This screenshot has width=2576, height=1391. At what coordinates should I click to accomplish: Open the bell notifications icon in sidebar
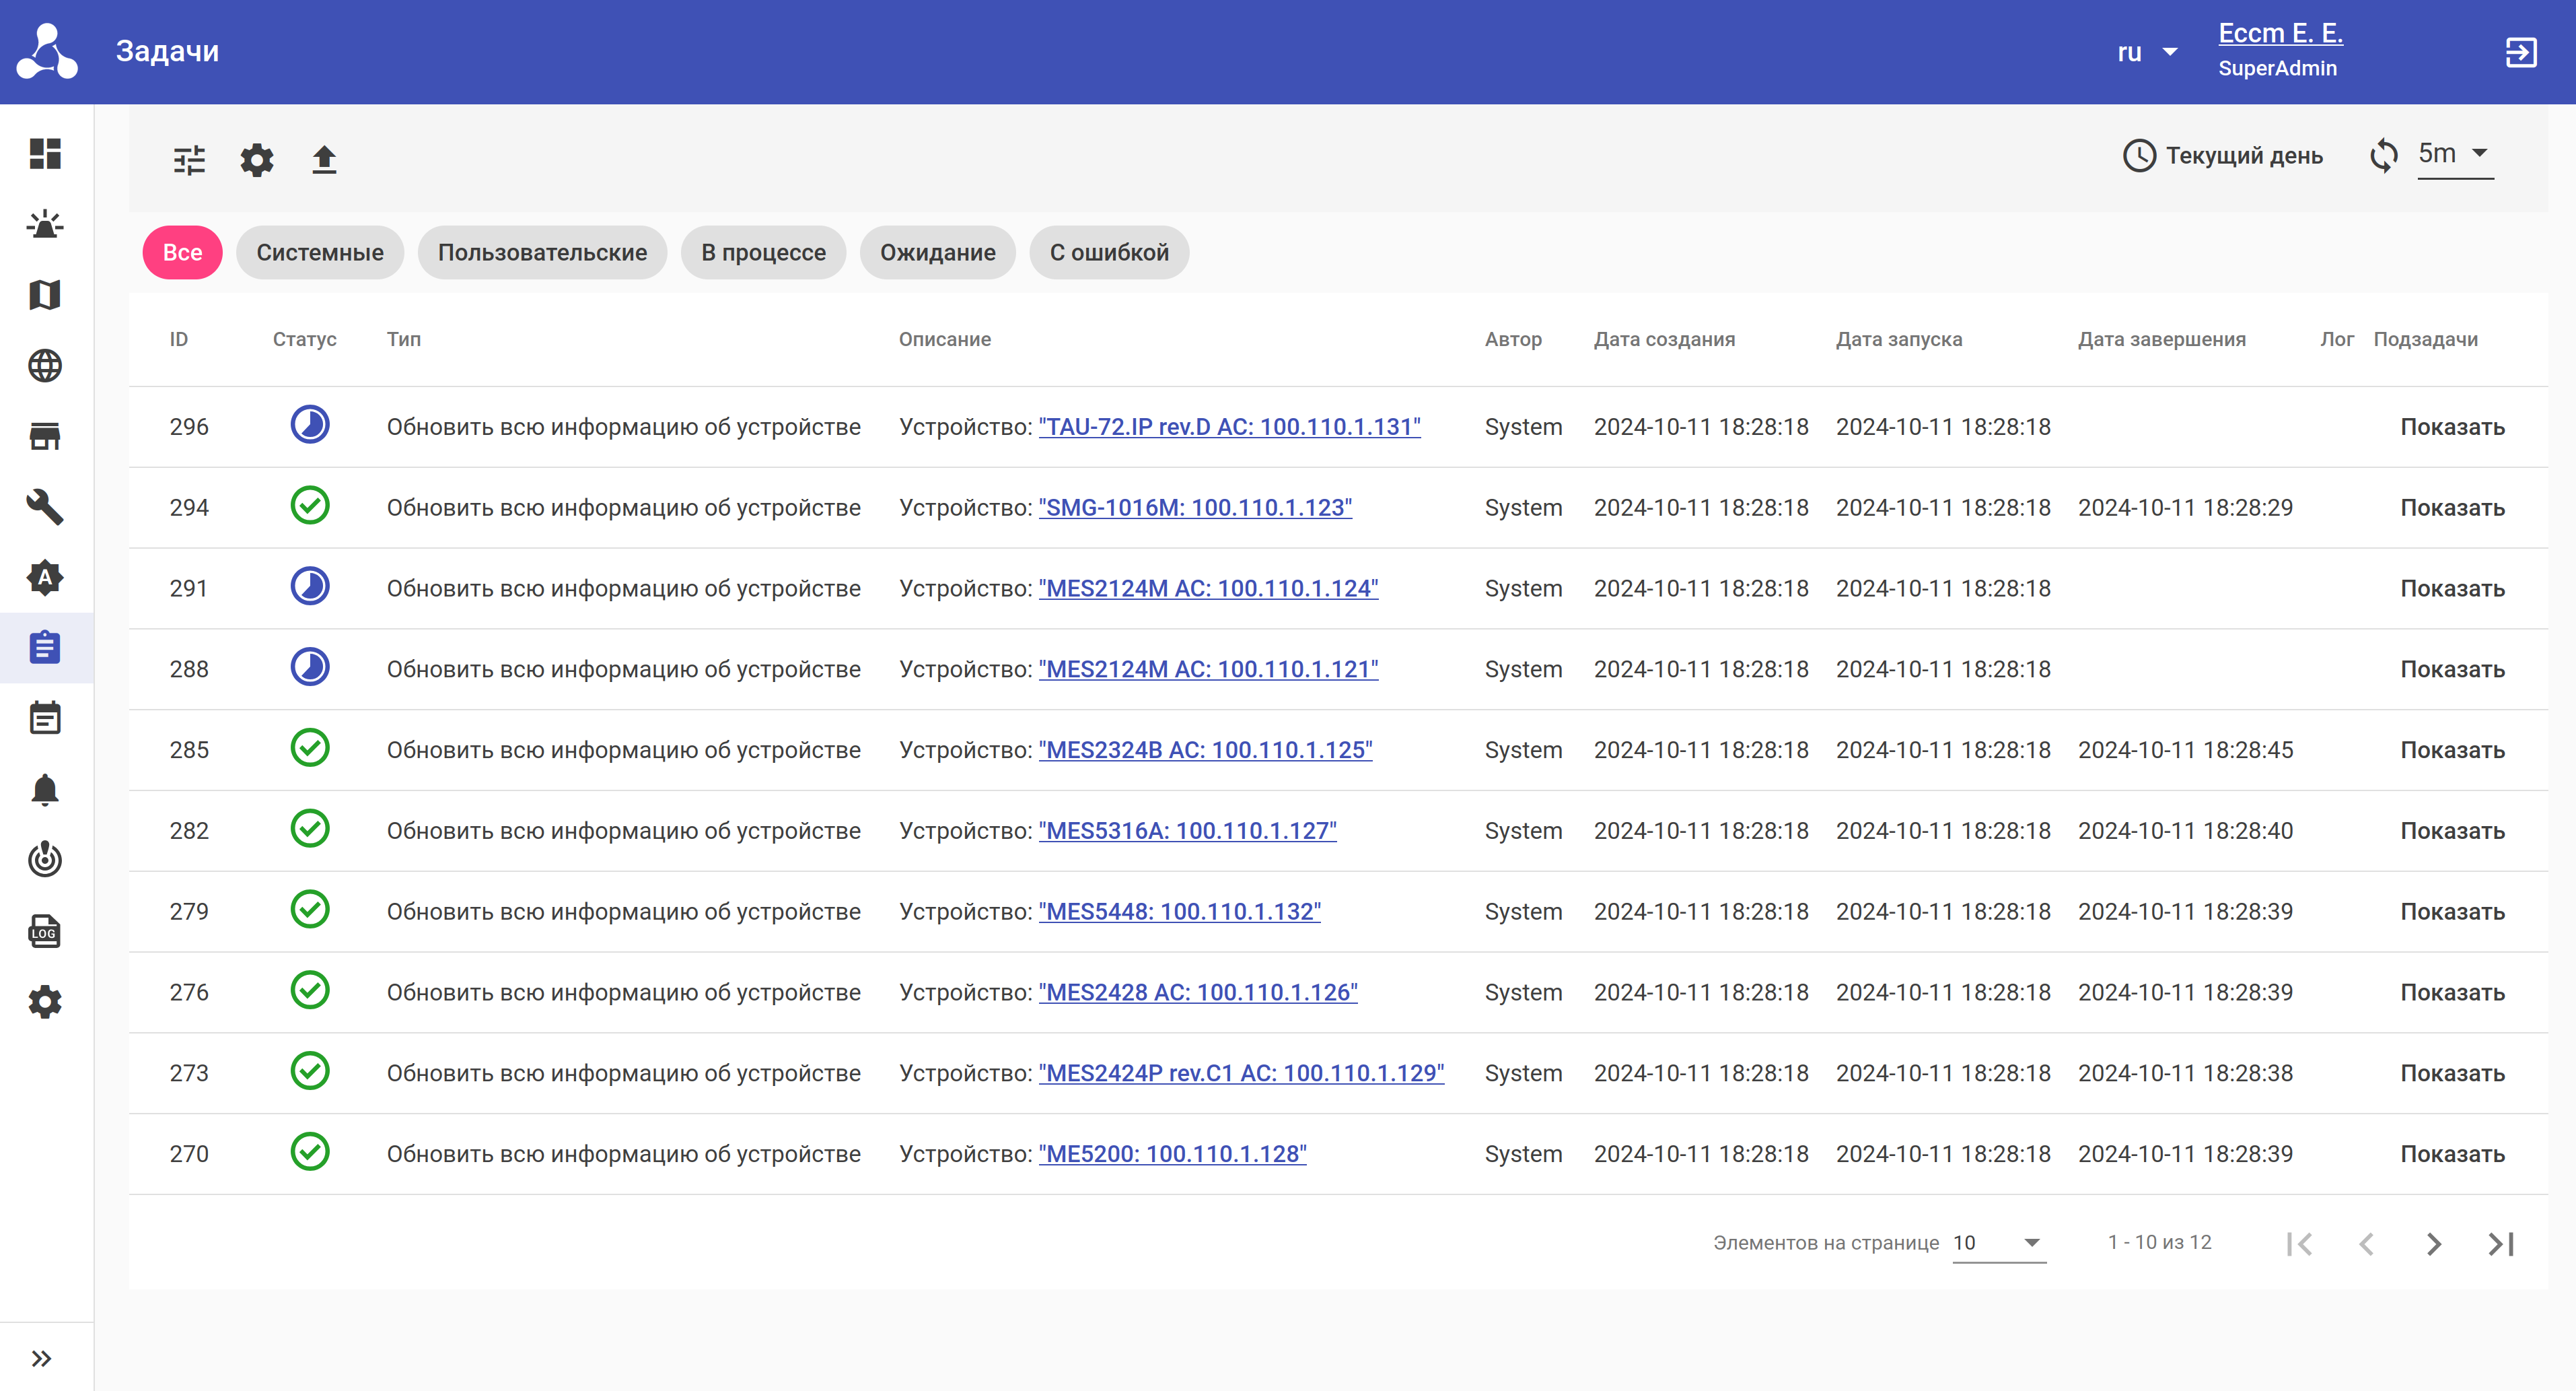click(45, 790)
